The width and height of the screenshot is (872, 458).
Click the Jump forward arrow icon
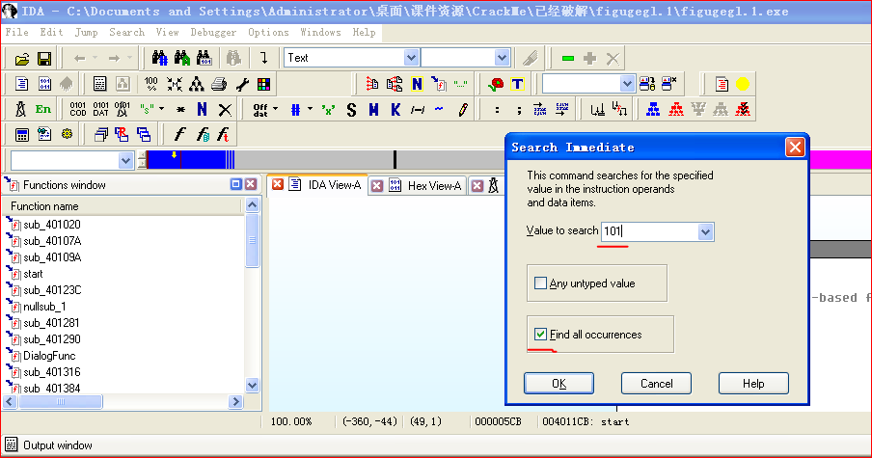(x=114, y=59)
